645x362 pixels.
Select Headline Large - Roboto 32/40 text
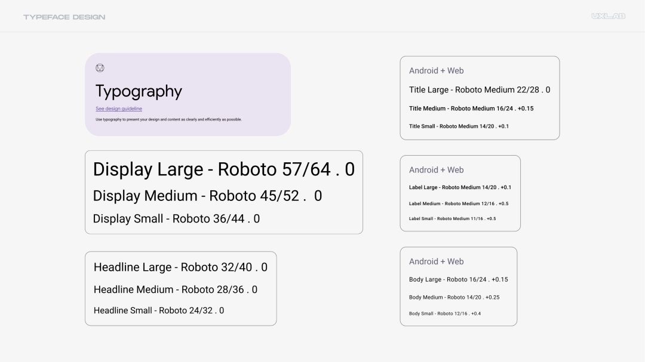tap(180, 267)
